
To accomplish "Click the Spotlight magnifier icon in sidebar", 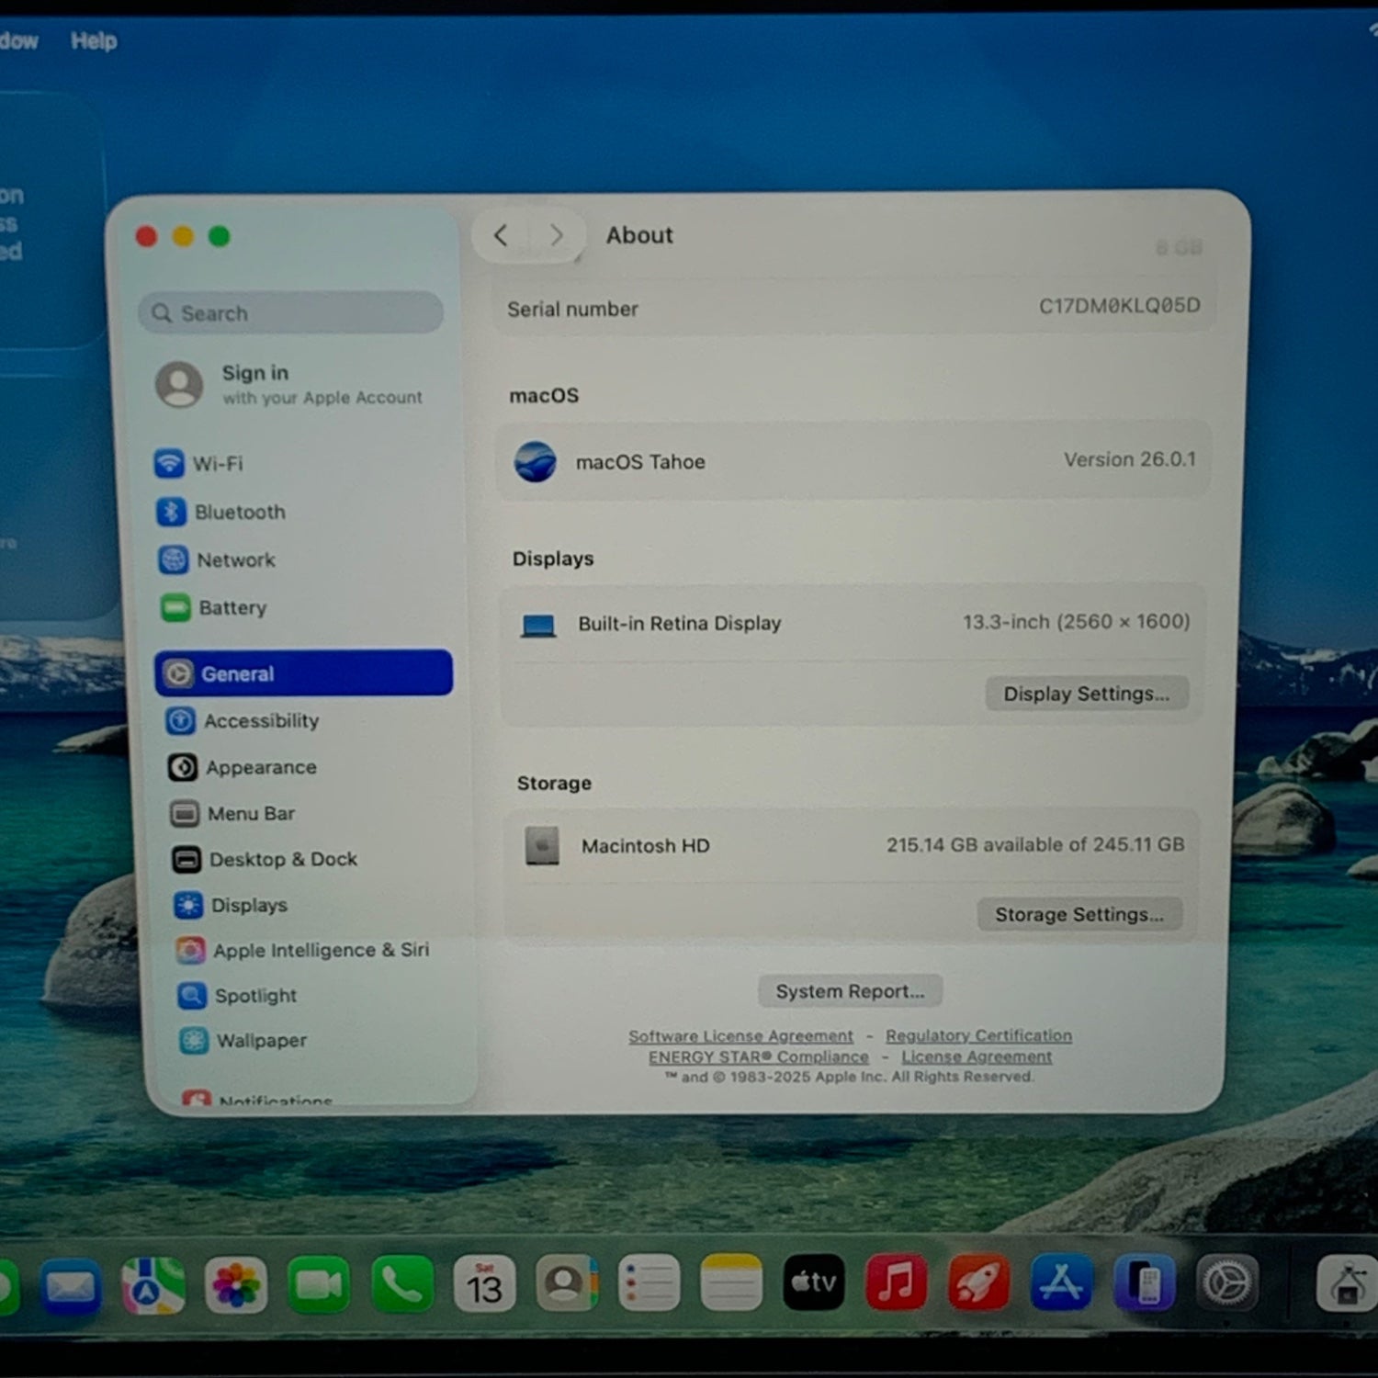I will (192, 996).
